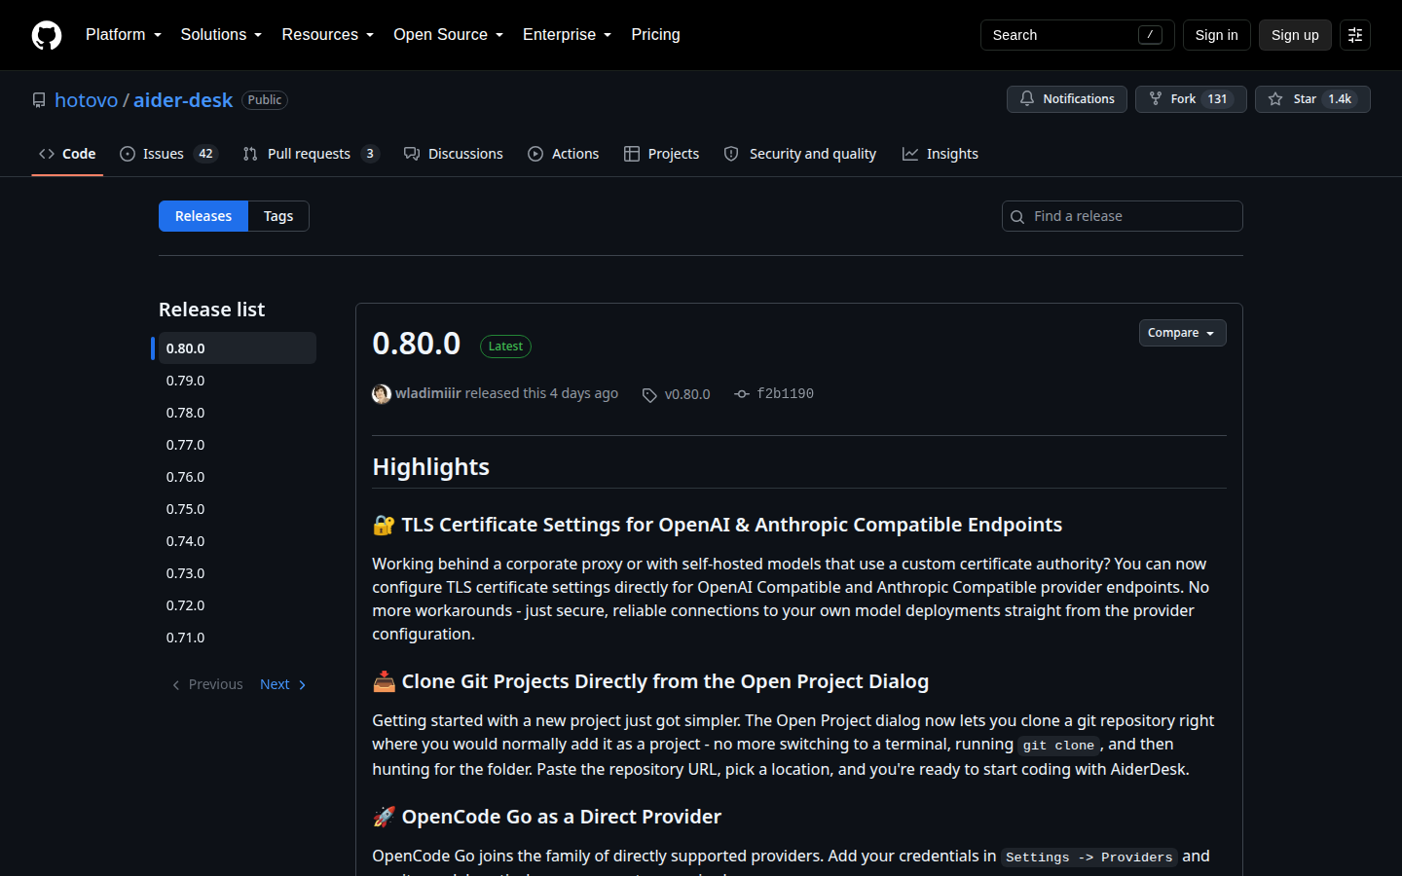This screenshot has width=1402, height=876.
Task: Select release 0.74.0 in Release list
Action: (237, 541)
